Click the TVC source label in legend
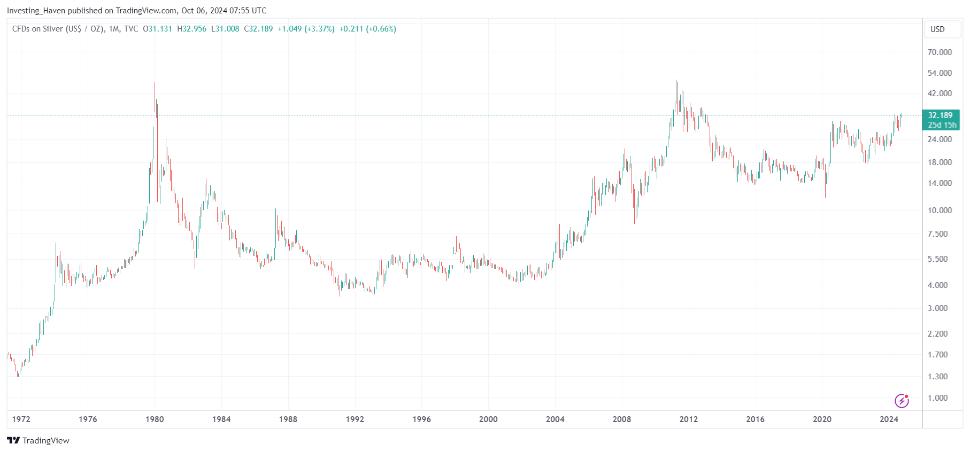Viewport: 970px width, 452px height. 131,29
